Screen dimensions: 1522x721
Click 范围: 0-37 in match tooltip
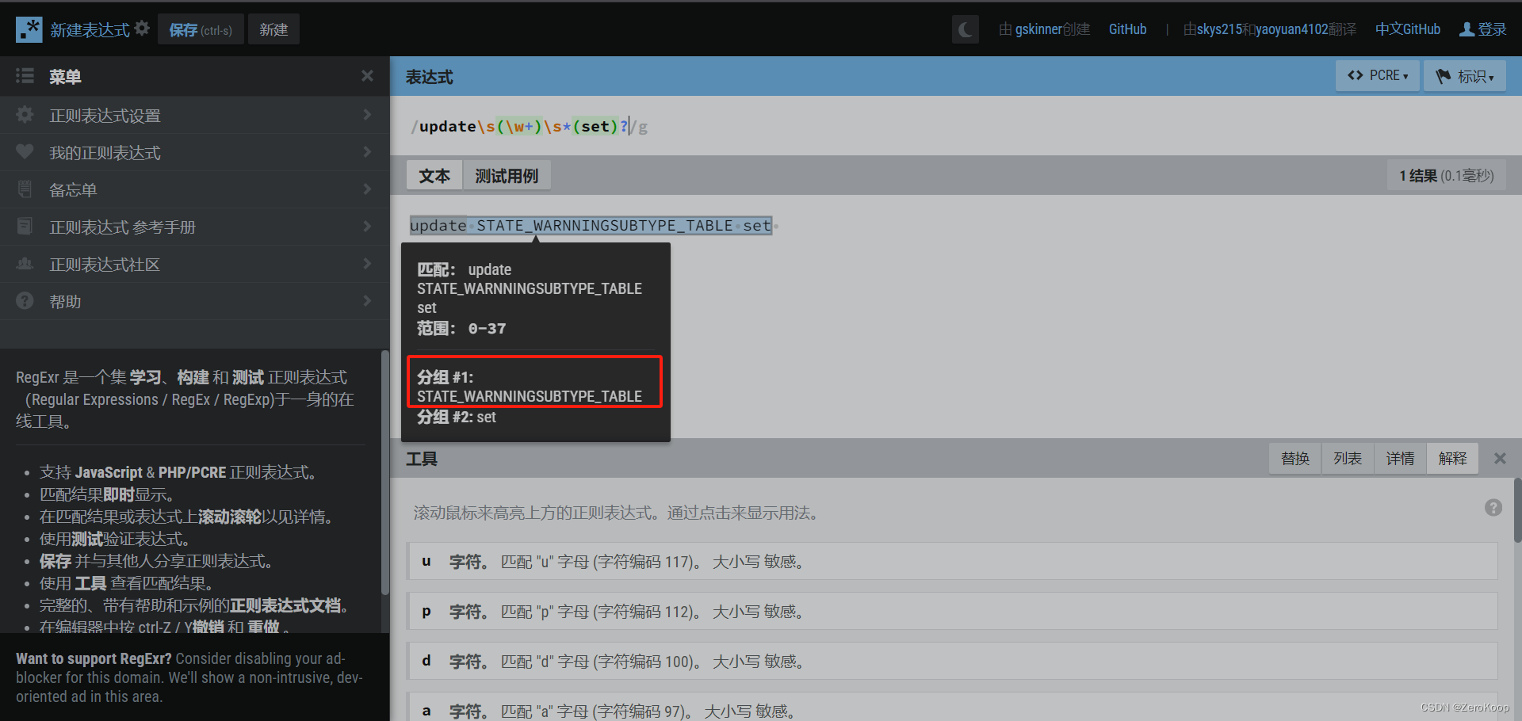tap(461, 328)
